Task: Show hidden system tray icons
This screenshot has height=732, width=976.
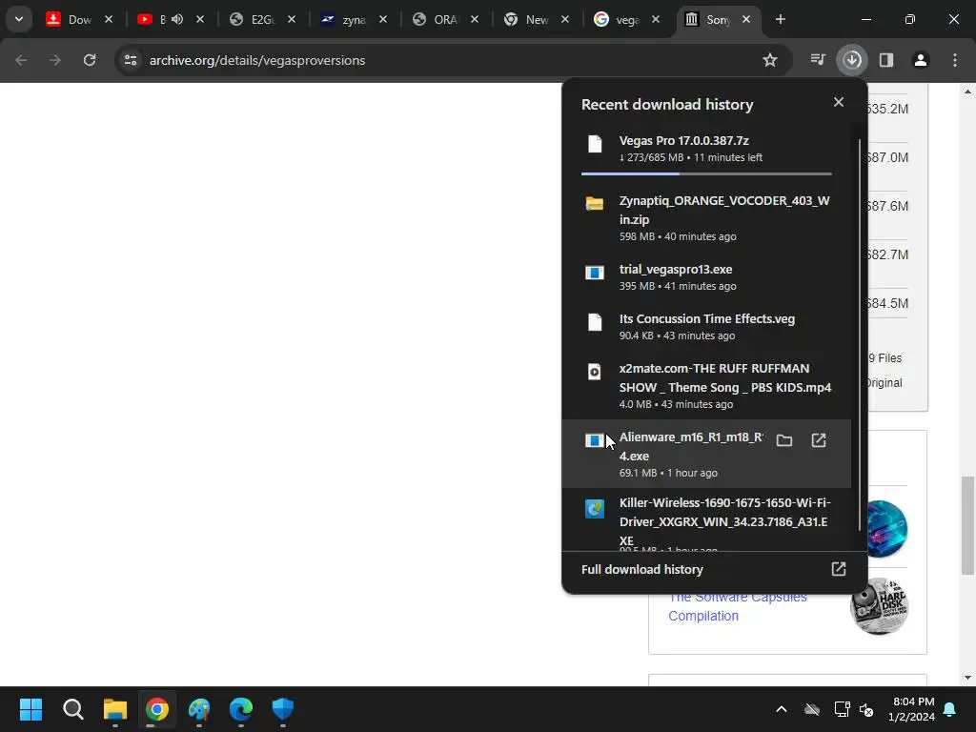Action: tap(782, 709)
